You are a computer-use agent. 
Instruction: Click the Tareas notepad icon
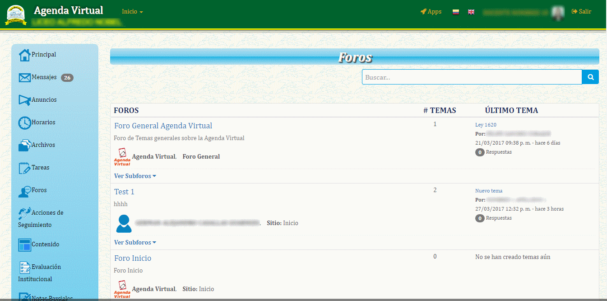tap(24, 168)
